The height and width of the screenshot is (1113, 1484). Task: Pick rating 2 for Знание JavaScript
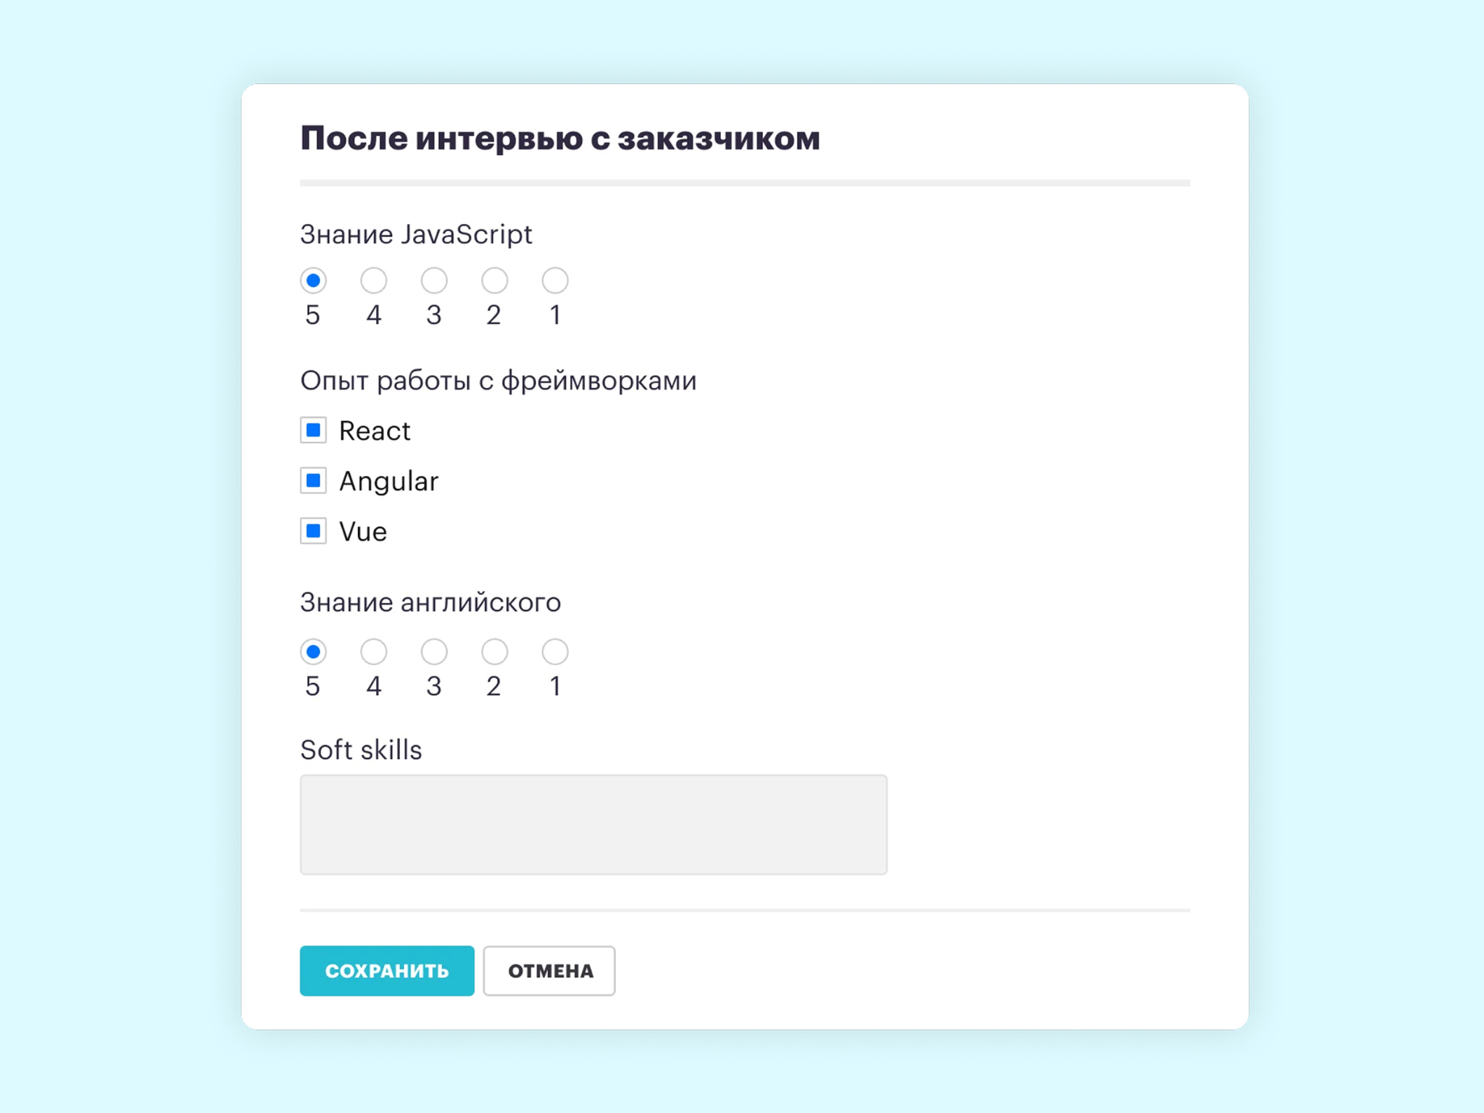pyautogui.click(x=494, y=280)
